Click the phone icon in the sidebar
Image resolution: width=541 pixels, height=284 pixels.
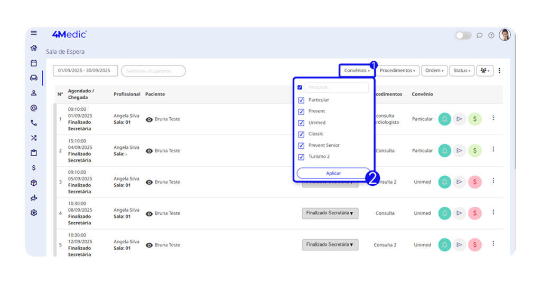34,123
